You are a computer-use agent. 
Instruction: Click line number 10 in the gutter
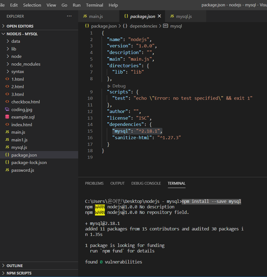pos(90,98)
